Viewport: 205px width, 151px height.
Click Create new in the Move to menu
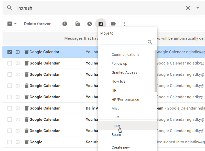(121, 147)
